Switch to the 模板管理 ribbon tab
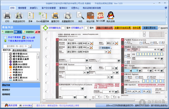Image resolution: width=169 pixels, height=109 pixels. tap(22, 8)
